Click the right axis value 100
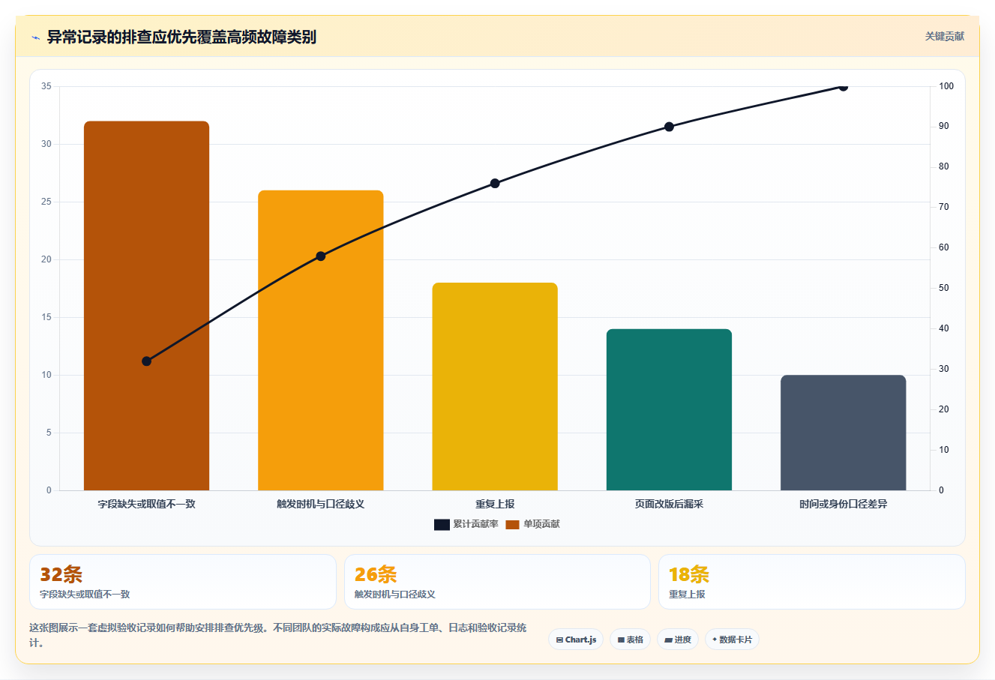Viewport: 995px width, 680px height. (946, 86)
